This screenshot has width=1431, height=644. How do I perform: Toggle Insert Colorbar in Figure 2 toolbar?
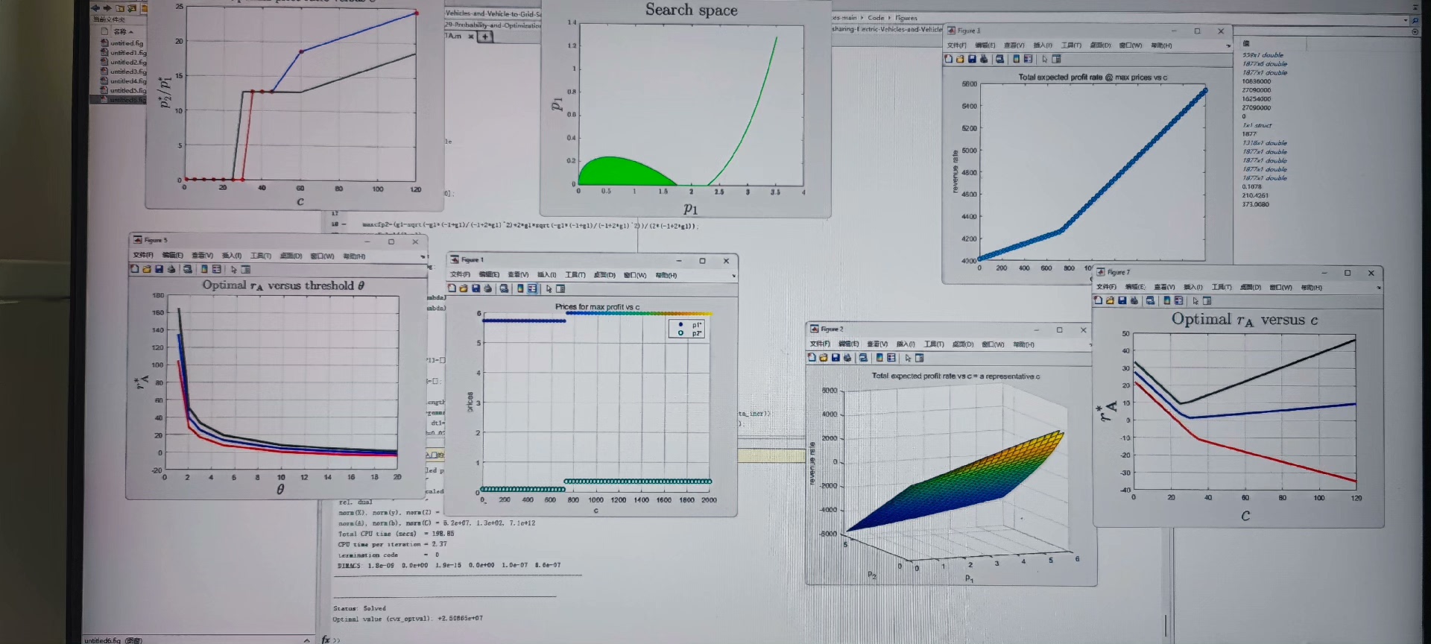click(879, 358)
